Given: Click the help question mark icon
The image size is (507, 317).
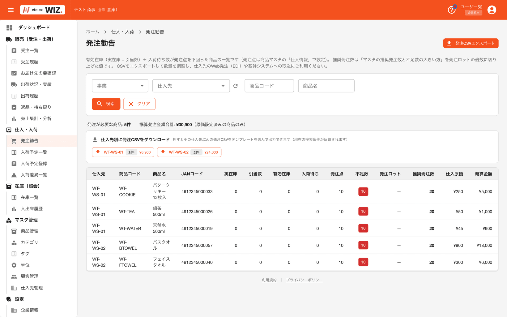Looking at the screenshot, I should [x=452, y=10].
